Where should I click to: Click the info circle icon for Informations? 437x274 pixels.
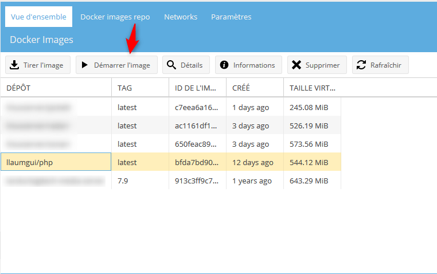coord(224,65)
